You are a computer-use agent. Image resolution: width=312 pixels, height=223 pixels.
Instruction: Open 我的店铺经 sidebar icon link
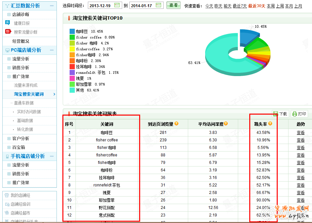pos(7,195)
